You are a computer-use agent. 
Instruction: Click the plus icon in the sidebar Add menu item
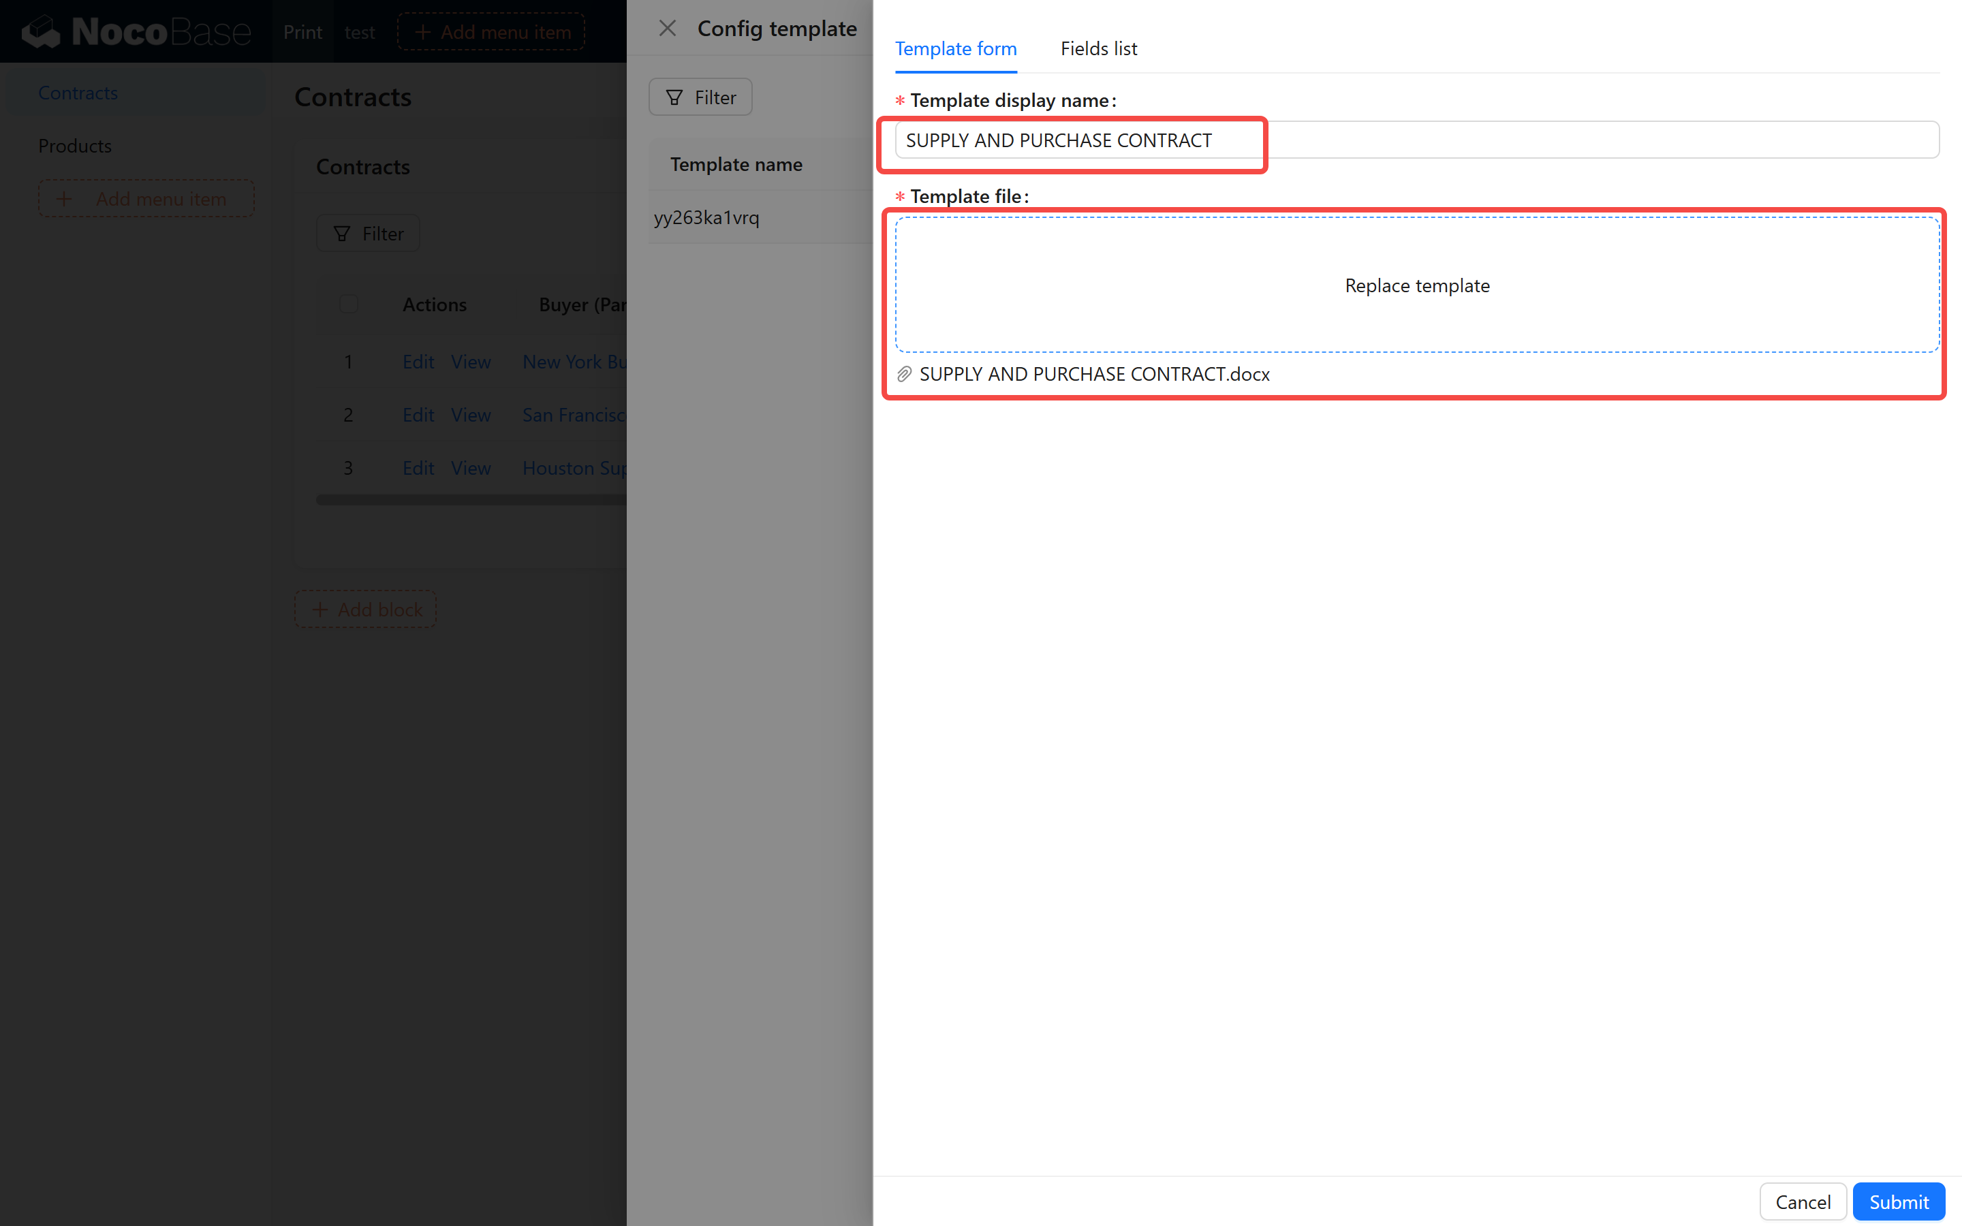tap(64, 199)
